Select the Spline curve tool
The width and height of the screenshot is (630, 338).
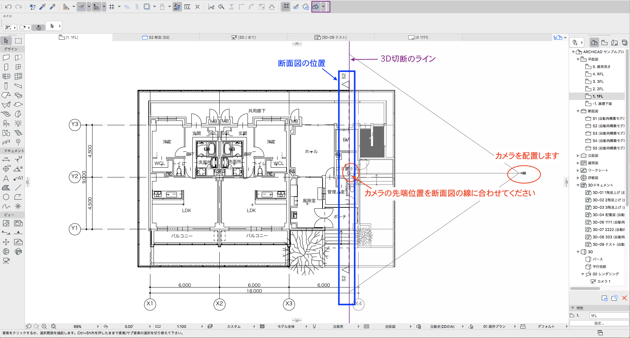tap(6, 206)
